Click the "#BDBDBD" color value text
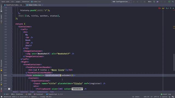The image size is (175, 98). (x=77, y=89)
